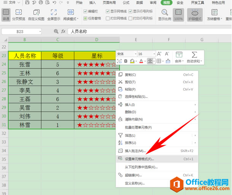This screenshot has width=232, height=195.
Task: Open the Developer Tools (开发工具) tab
Action: [197, 3]
